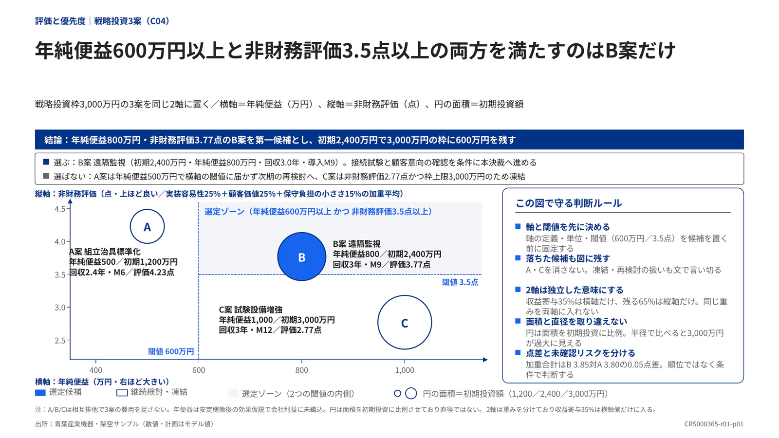Viewport: 779px width, 438px height.
Task: Click the small circle in the 円の面積 legend
Action: click(x=397, y=393)
